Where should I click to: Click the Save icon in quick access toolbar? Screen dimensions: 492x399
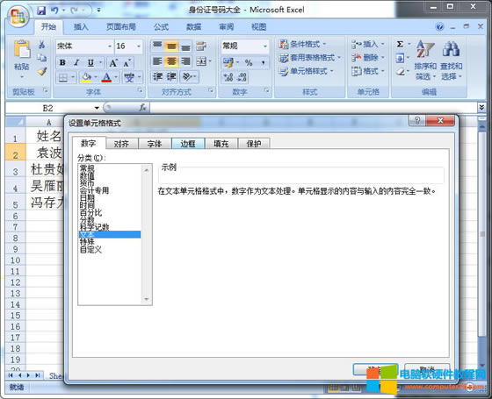(41, 11)
